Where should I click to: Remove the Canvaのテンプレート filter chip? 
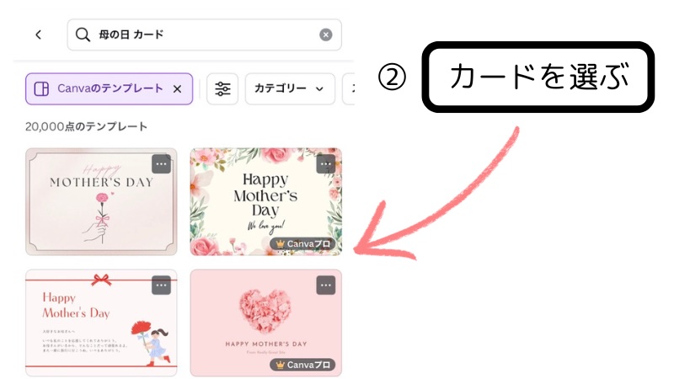pos(177,89)
